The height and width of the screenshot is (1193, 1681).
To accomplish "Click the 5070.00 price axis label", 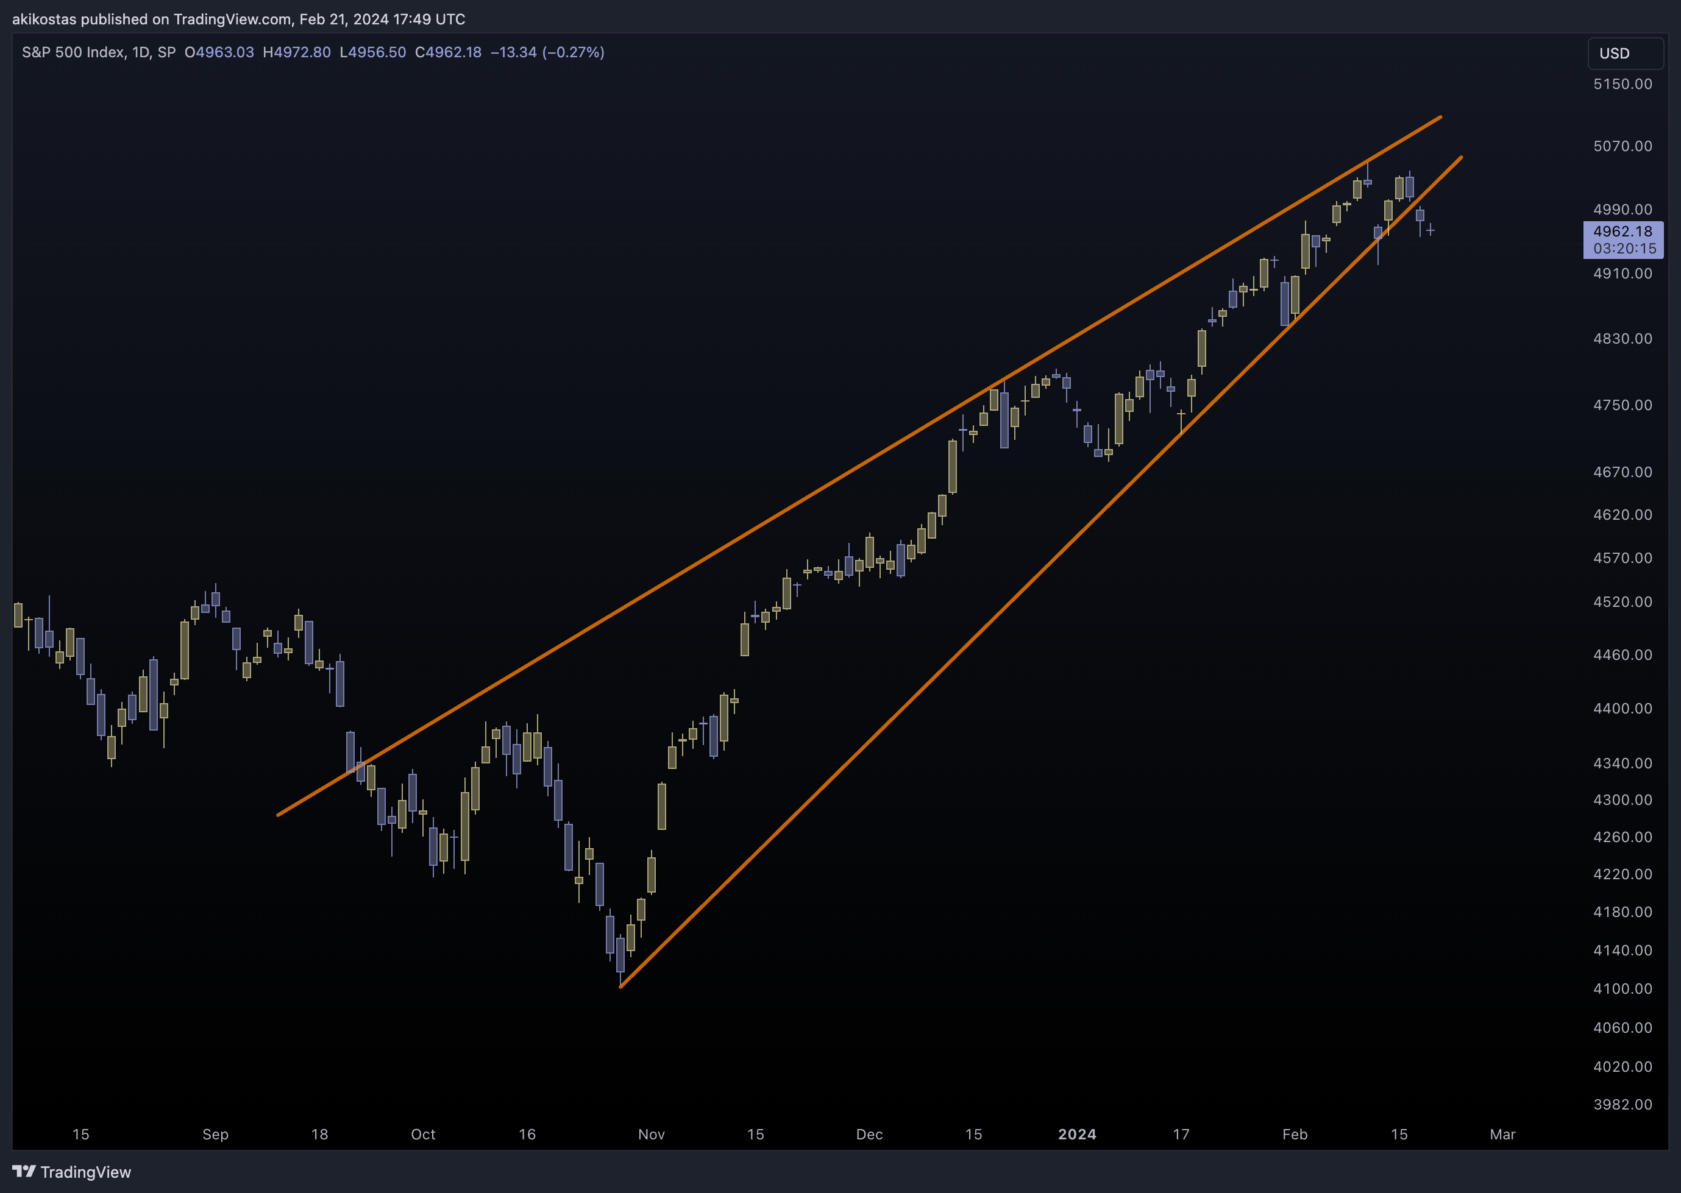I will pyautogui.click(x=1622, y=146).
